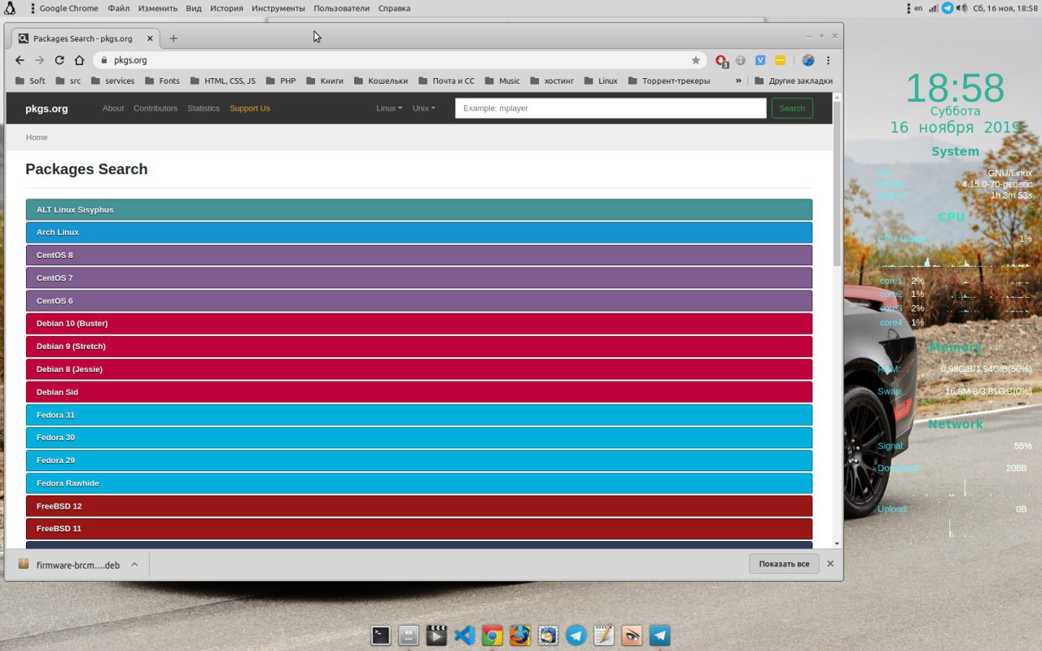This screenshot has width=1042, height=651.
Task: Open the Инструменты menu
Action: (x=278, y=8)
